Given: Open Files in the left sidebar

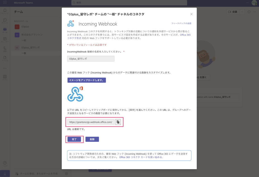Looking at the screenshot, I should pos(5,58).
